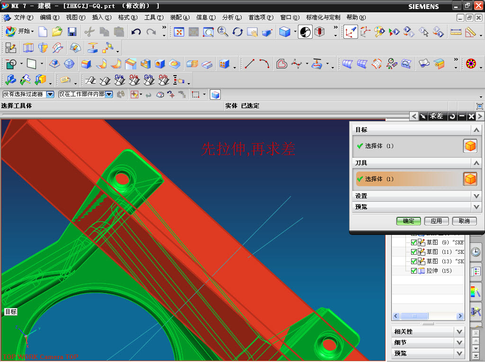Uncheck the 草图 (11) checkbox
The image size is (485, 362).
pyautogui.click(x=413, y=252)
